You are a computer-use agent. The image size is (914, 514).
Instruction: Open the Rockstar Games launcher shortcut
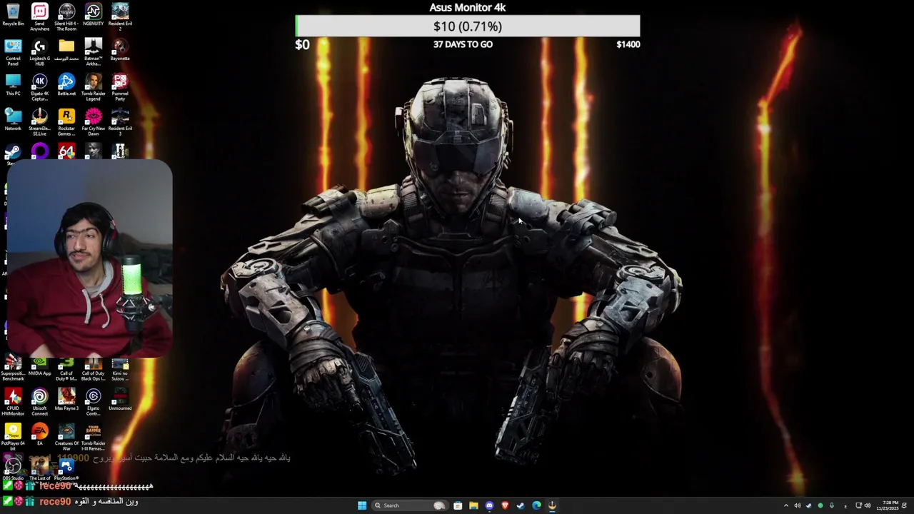pyautogui.click(x=66, y=122)
